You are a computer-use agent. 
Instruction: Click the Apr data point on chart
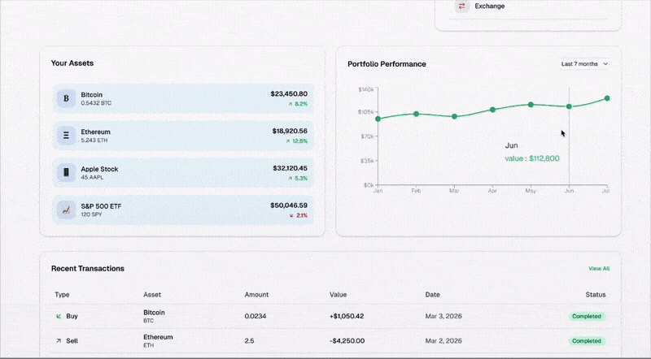(492, 109)
